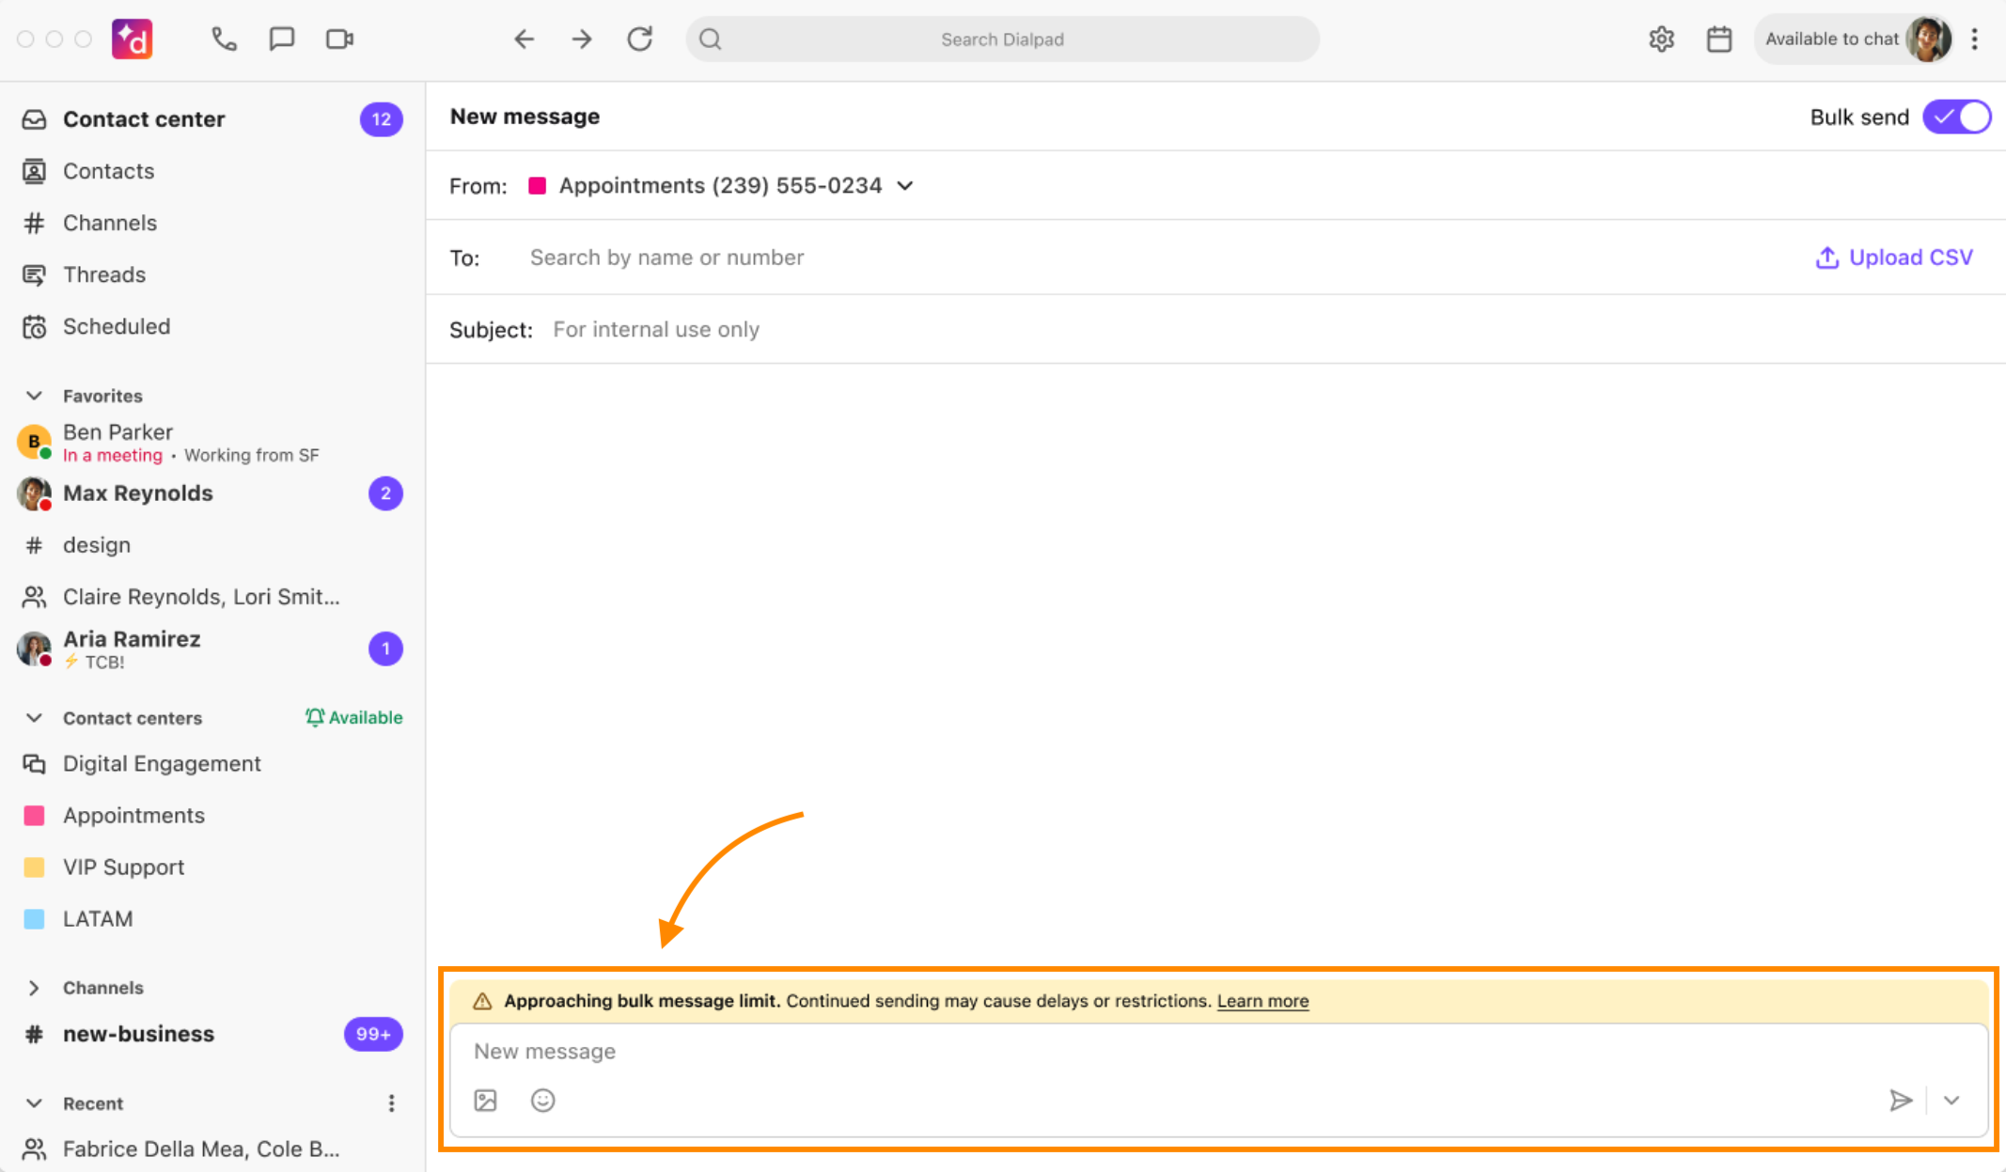Open the Dialpad logo home icon

point(133,39)
